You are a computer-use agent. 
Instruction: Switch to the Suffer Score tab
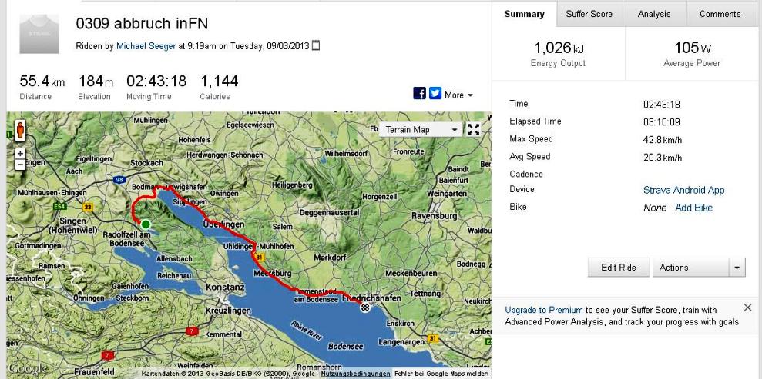tap(589, 14)
